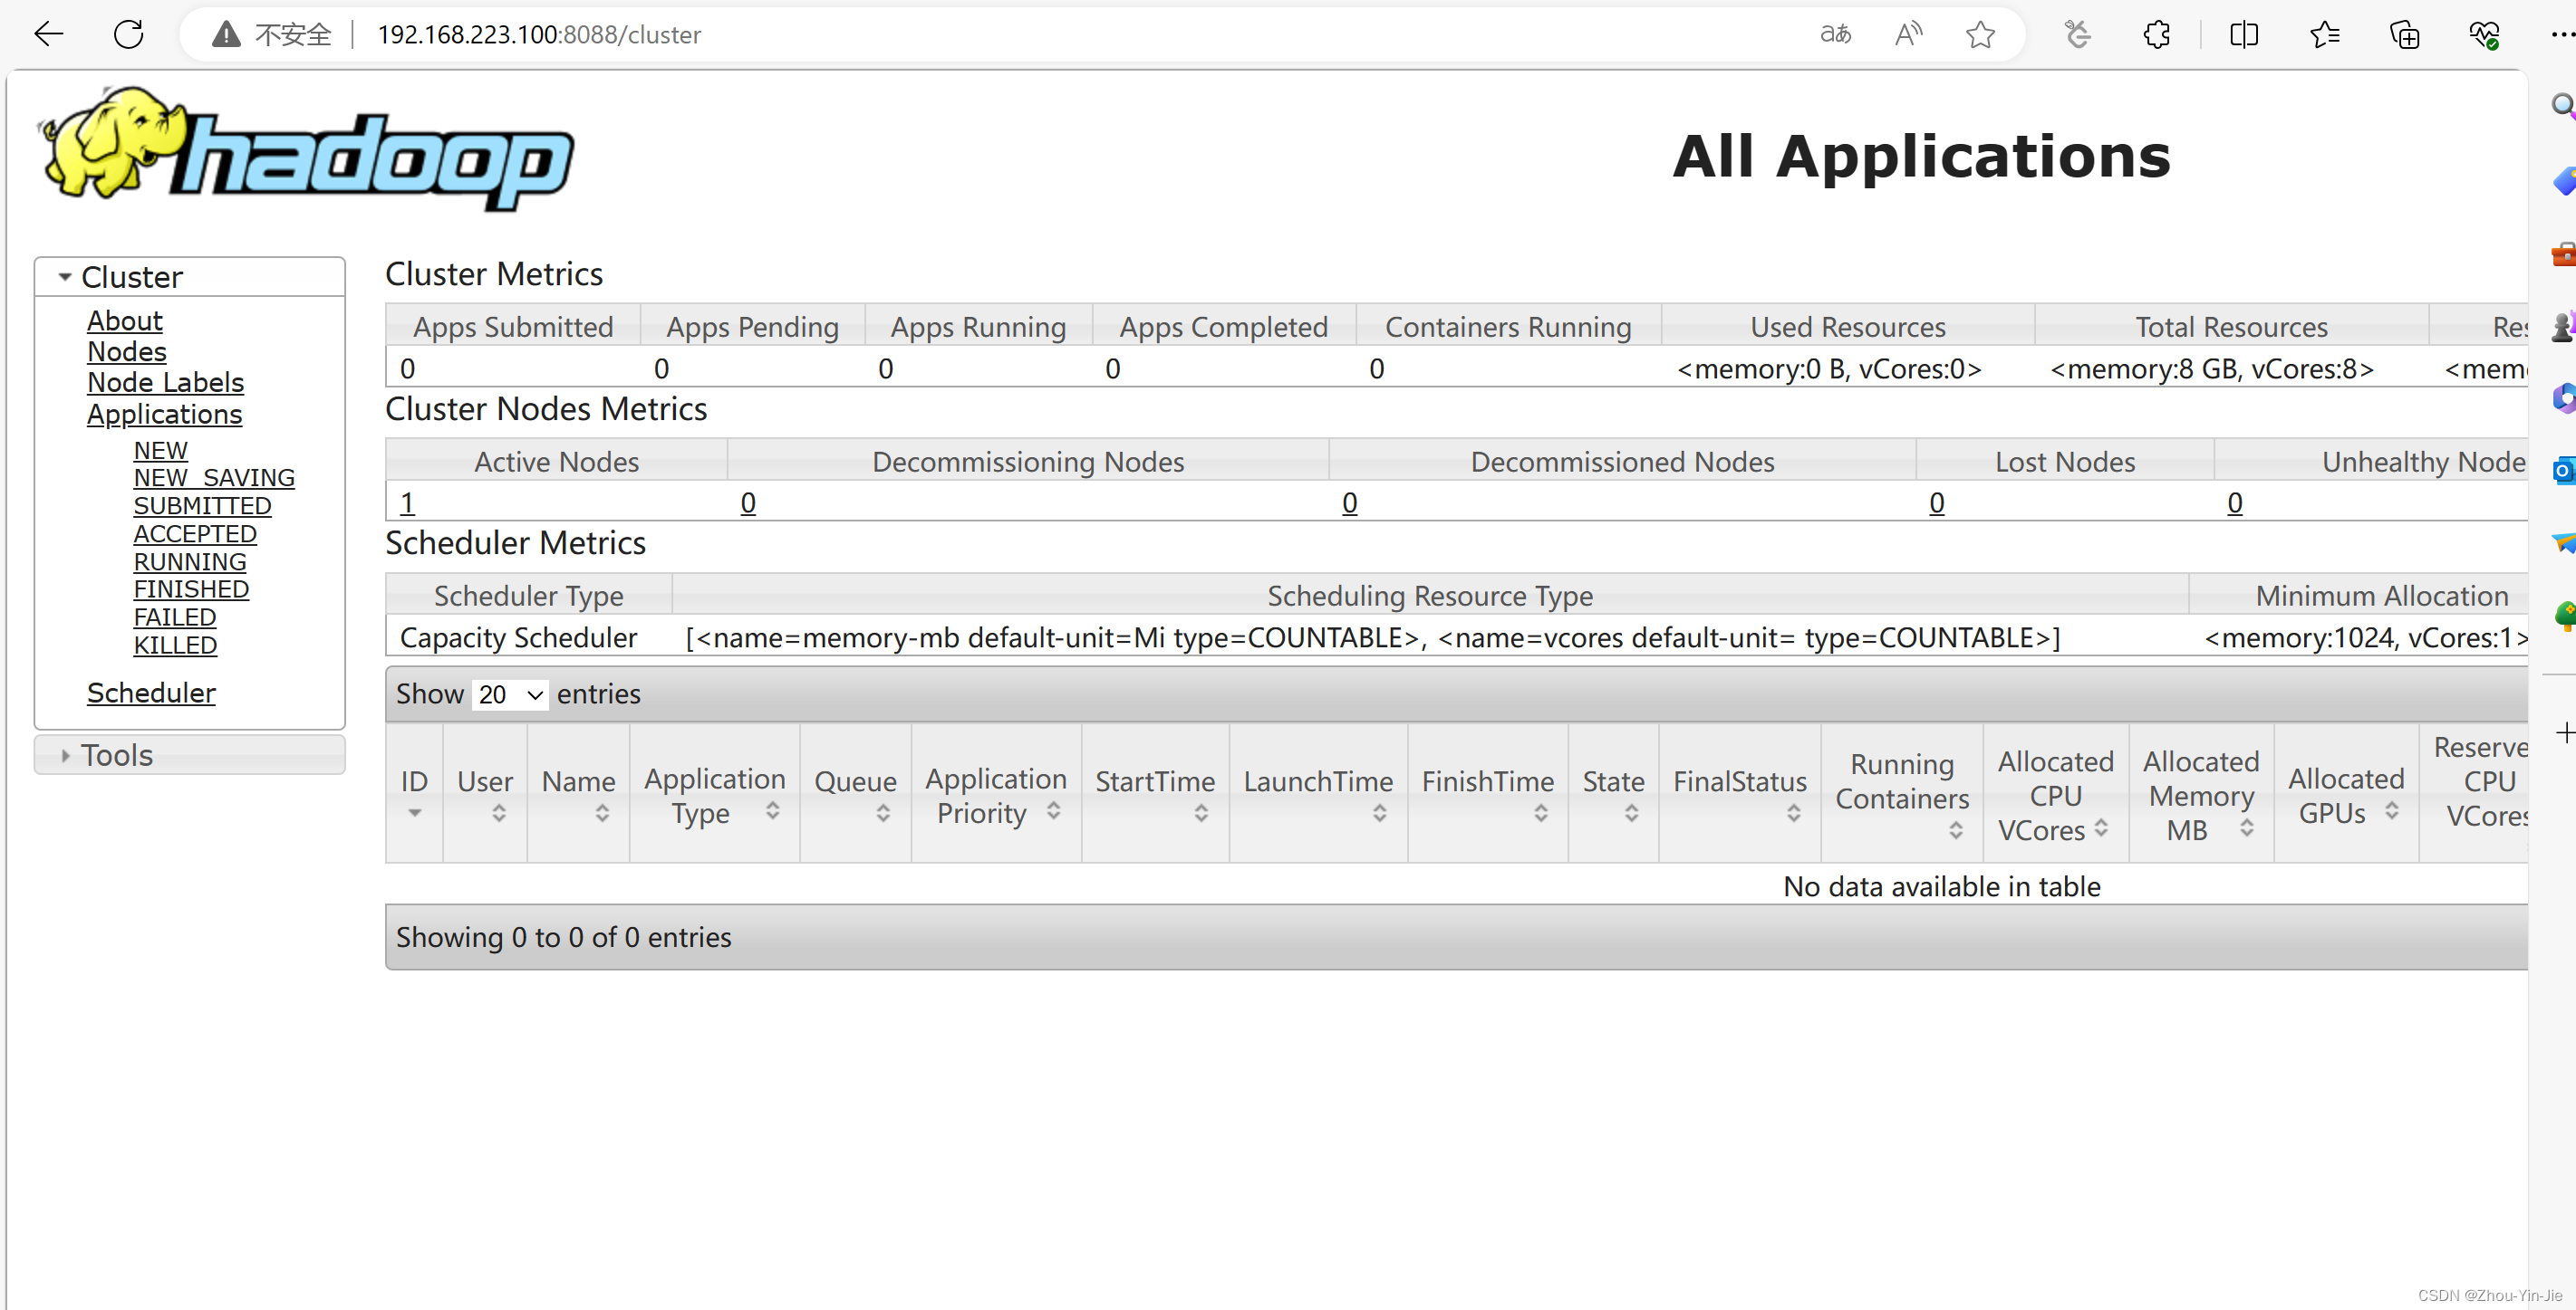This screenshot has width=2576, height=1310.
Task: Click the browser address bar URL
Action: [x=539, y=34]
